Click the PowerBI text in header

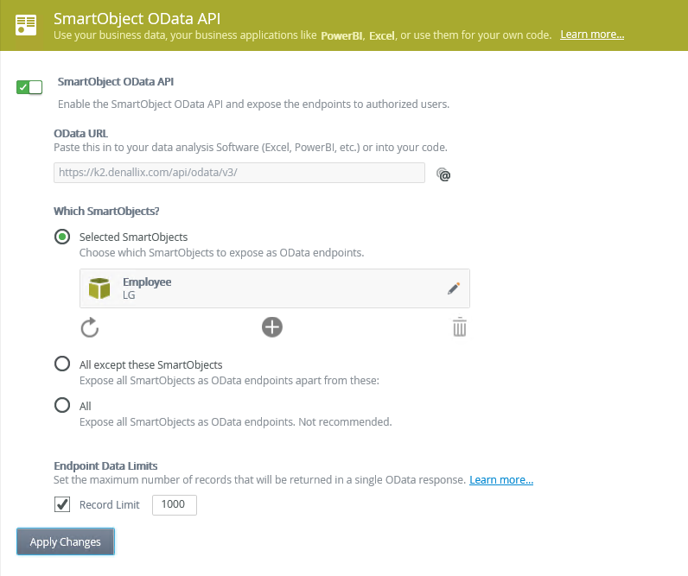click(341, 35)
